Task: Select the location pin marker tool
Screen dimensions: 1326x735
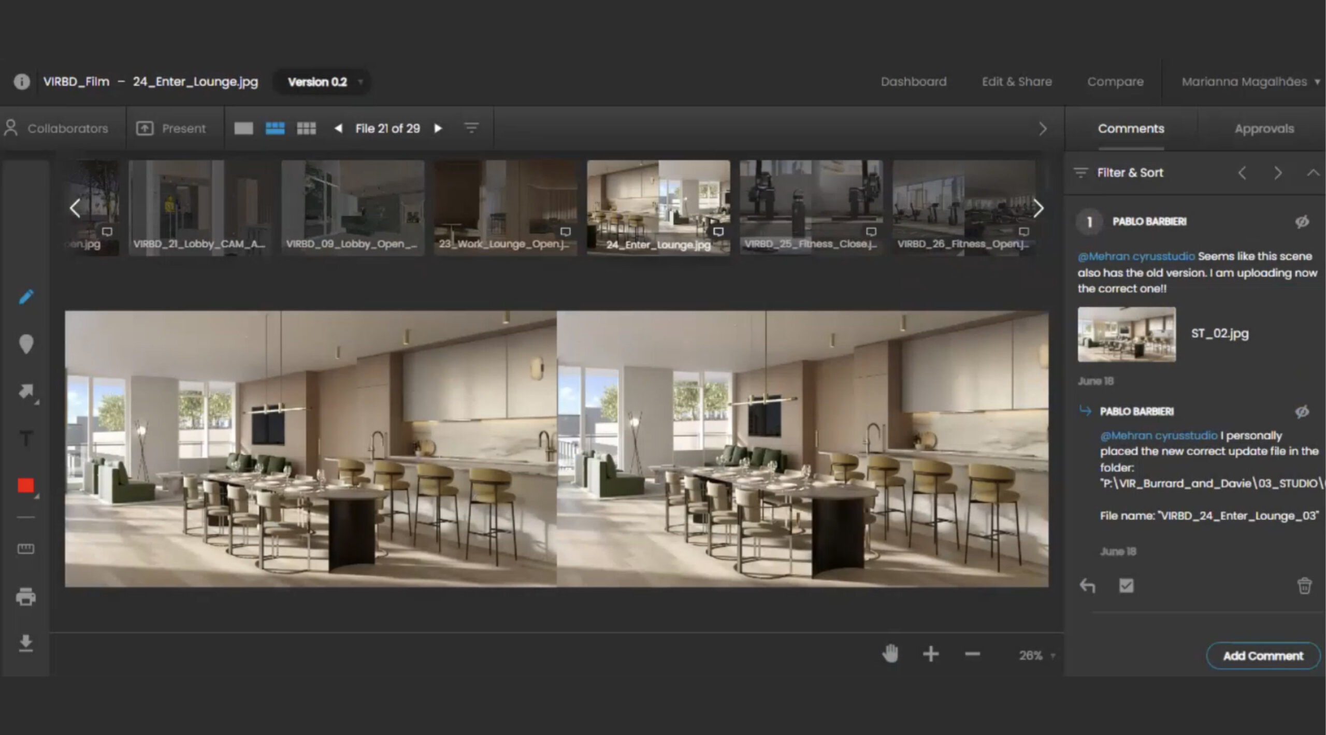Action: [x=26, y=344]
